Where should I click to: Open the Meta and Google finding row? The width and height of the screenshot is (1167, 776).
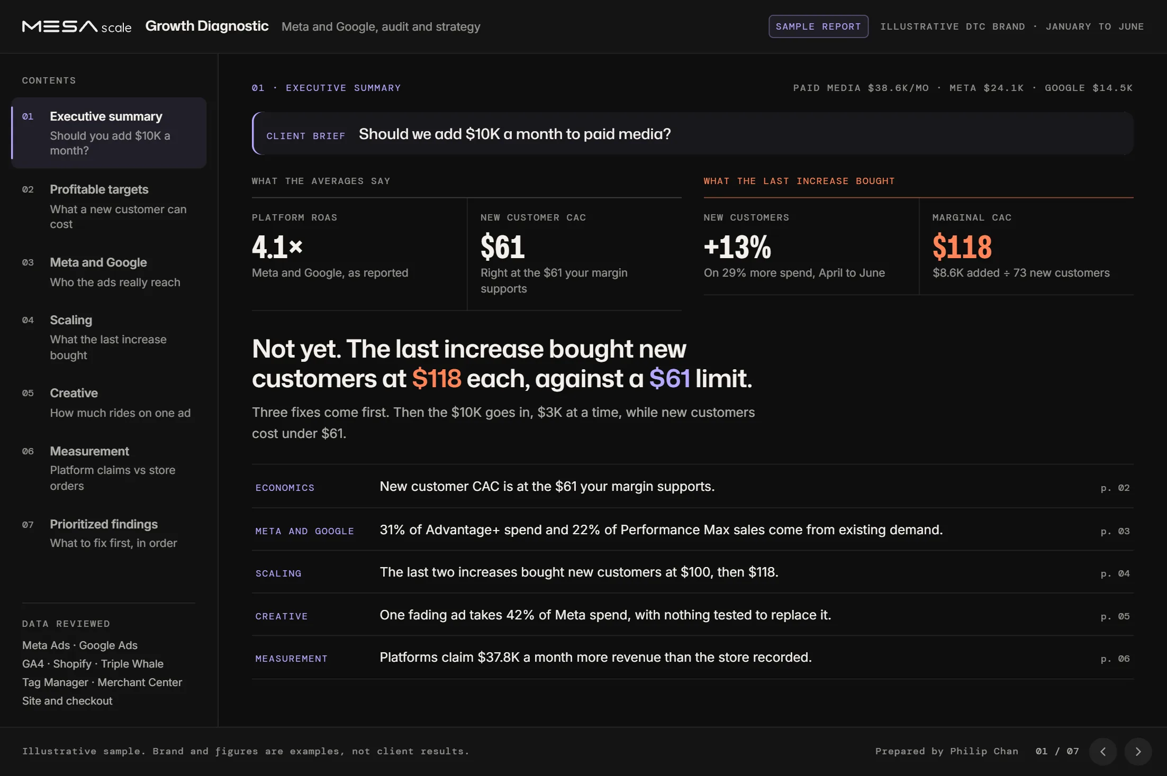[692, 530]
